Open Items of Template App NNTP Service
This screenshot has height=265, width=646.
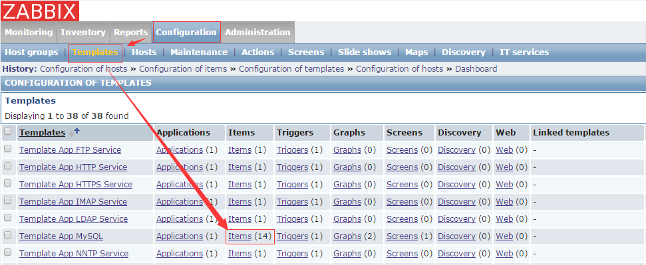tap(240, 254)
